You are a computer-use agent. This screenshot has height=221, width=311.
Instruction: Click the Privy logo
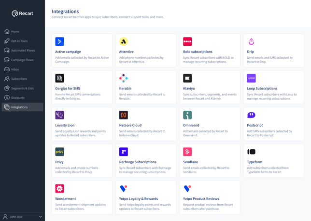pos(59,152)
